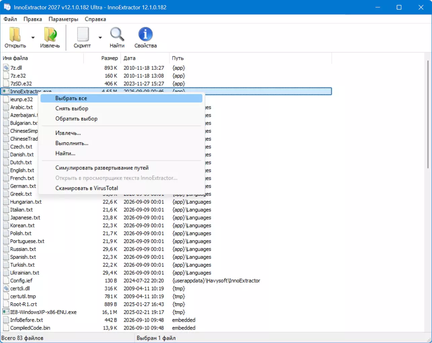Click the Arabic.txt file name
The width and height of the screenshot is (432, 343).
point(22,107)
